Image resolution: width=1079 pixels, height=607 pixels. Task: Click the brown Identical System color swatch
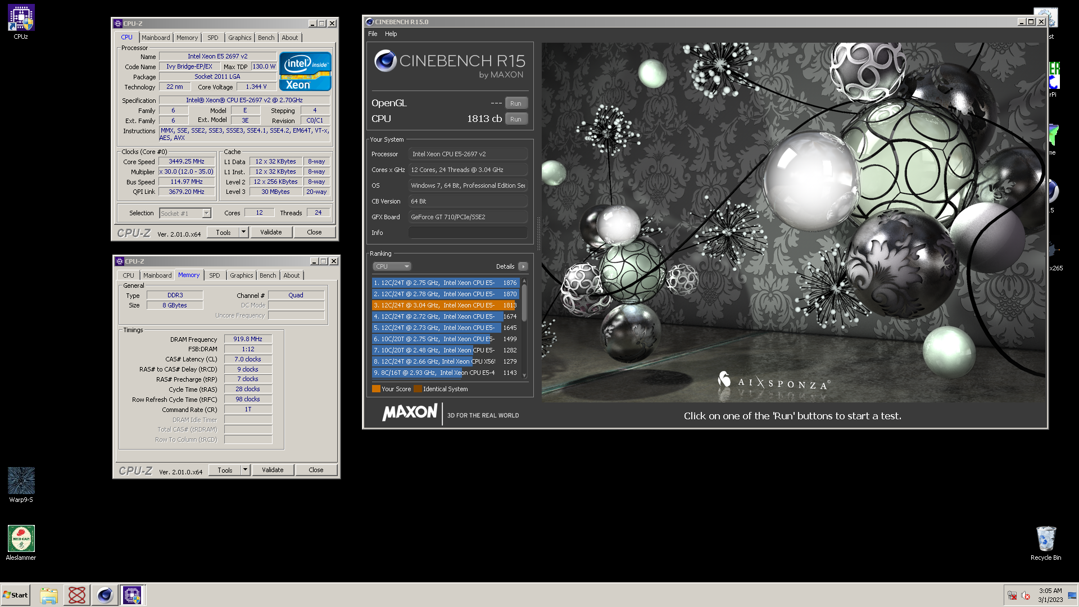pyautogui.click(x=418, y=389)
